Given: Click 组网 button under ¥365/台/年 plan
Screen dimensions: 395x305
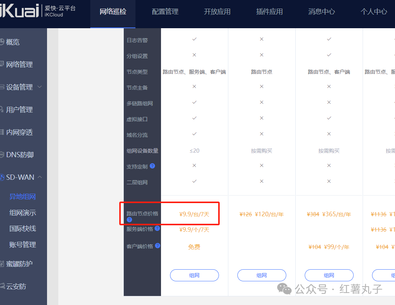Looking at the screenshot, I should [x=329, y=275].
